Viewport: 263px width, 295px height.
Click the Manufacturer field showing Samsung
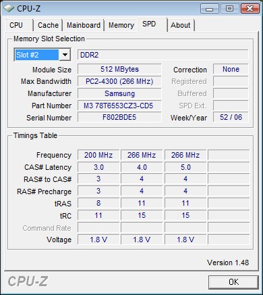119,93
